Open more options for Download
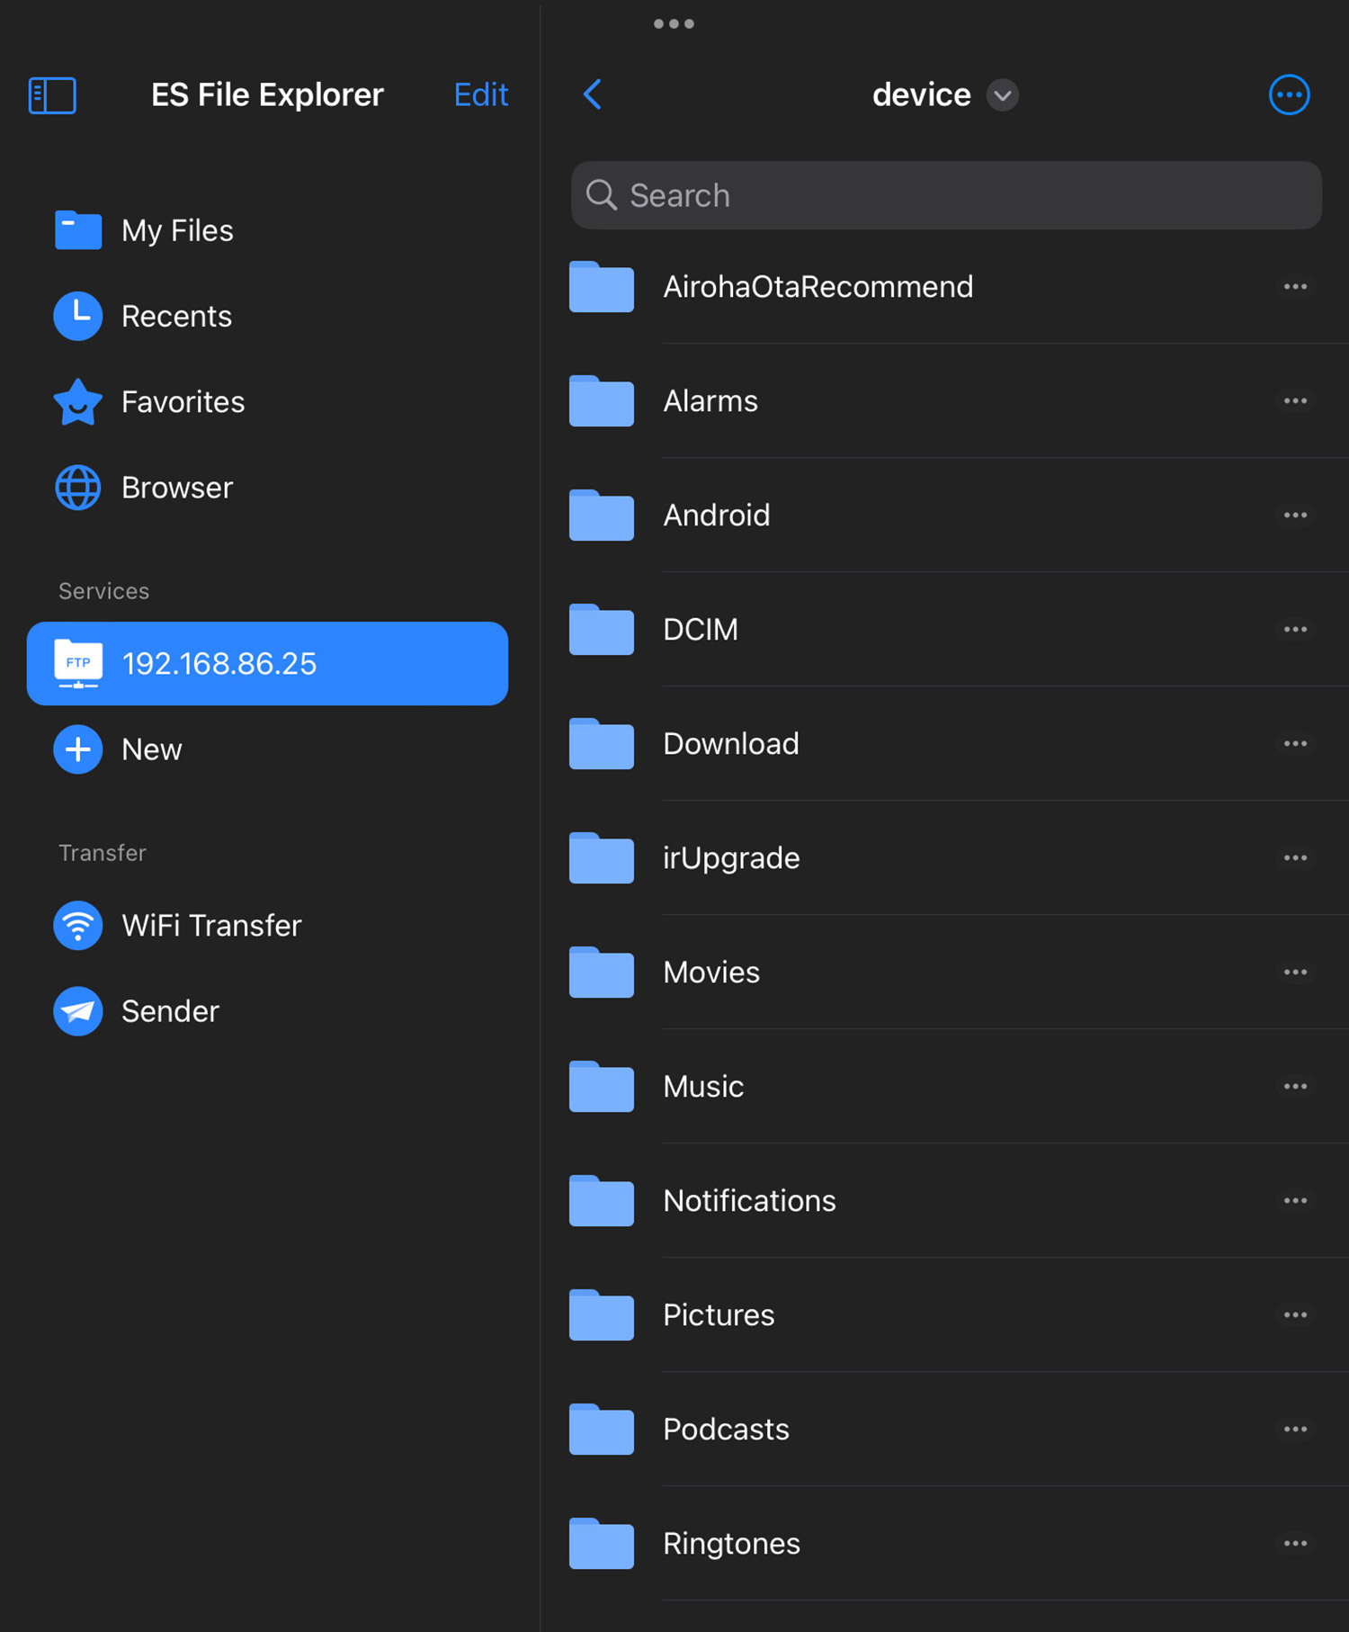 (x=1295, y=744)
